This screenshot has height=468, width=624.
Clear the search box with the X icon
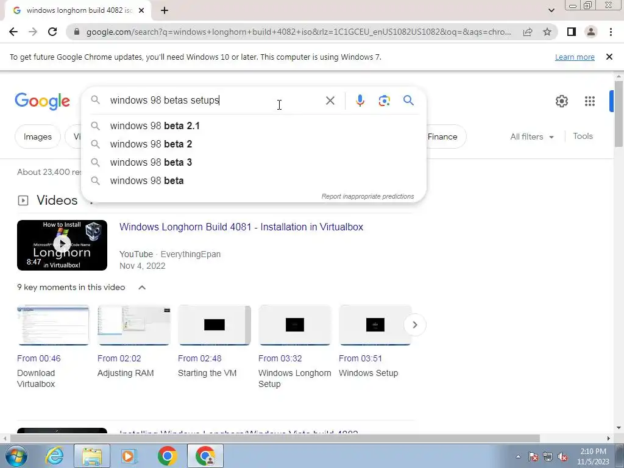tap(330, 101)
